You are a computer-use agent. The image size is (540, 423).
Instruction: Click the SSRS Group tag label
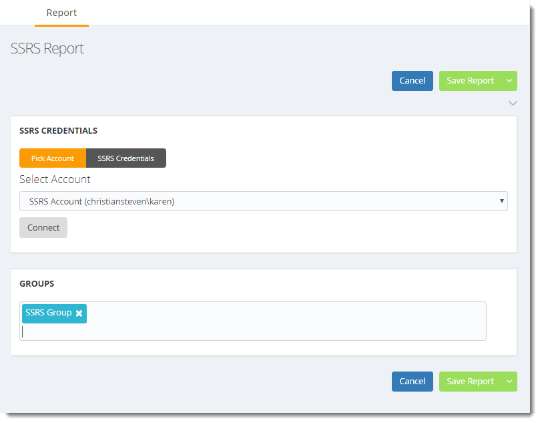[x=49, y=313]
